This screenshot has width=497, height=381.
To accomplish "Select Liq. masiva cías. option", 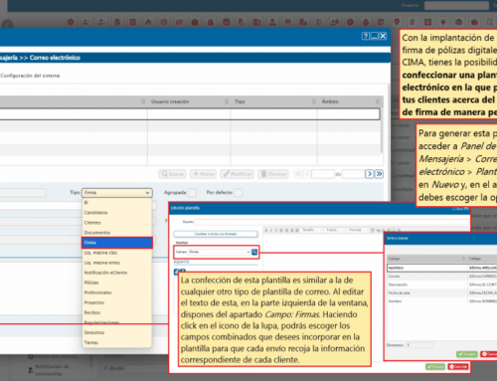I will (x=117, y=253).
